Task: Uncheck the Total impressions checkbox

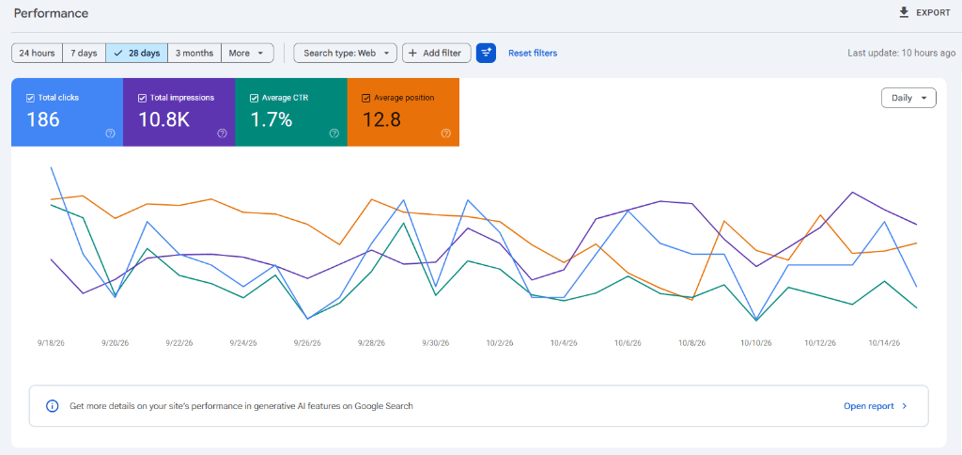Action: point(143,98)
